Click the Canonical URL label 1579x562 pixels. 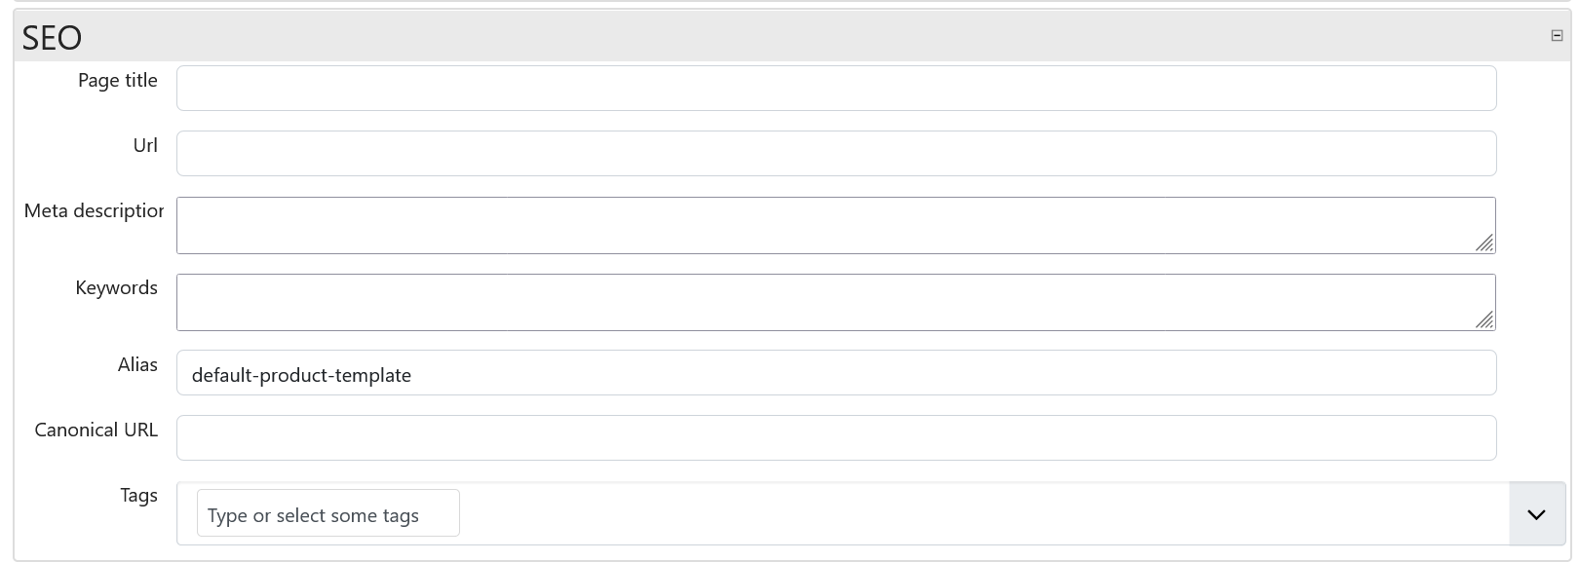click(96, 431)
